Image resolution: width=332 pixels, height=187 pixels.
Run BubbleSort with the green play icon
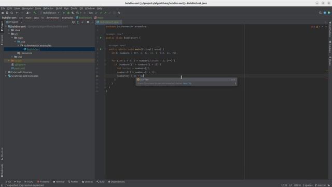[64, 13]
